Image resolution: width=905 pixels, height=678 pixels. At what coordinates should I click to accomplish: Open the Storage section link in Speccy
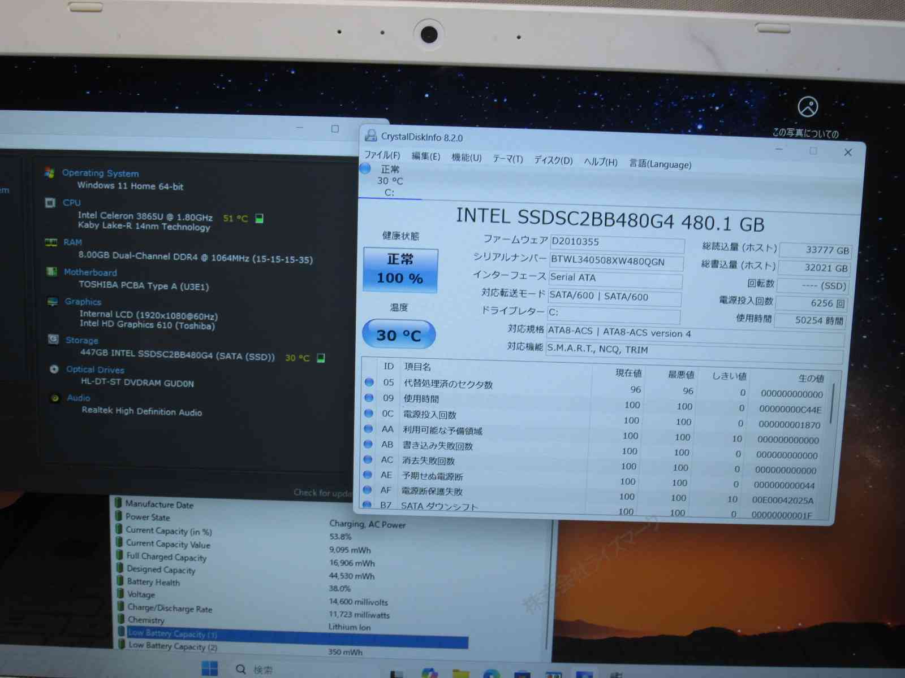pyautogui.click(x=82, y=340)
